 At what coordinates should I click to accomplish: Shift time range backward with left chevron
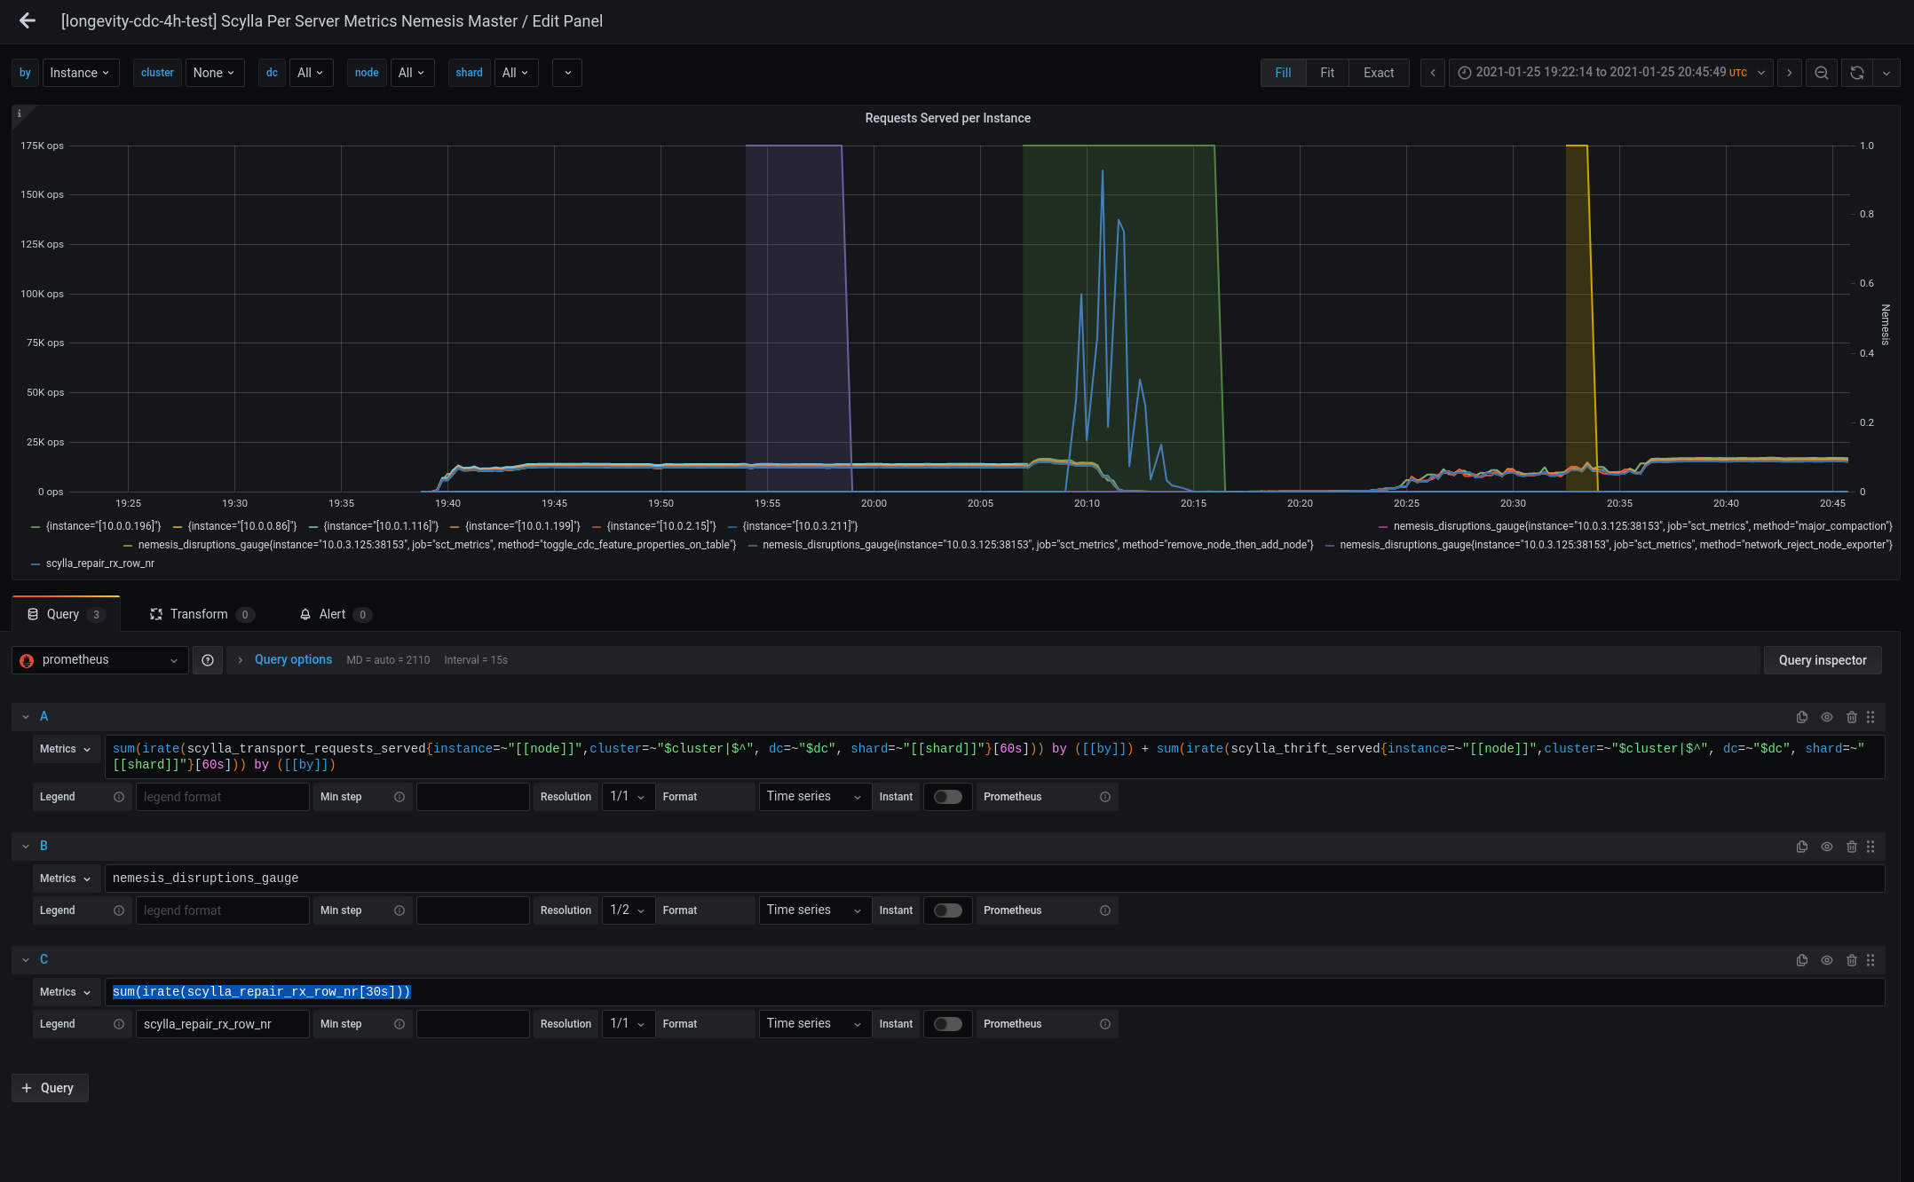[x=1433, y=73]
